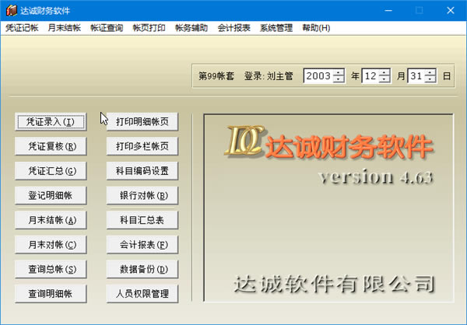Image resolution: width=467 pixels, height=325 pixels.
Task: Open 人员权限管理
Action: click(142, 294)
